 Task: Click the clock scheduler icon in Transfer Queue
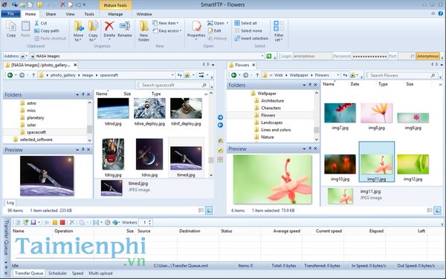(x=108, y=222)
